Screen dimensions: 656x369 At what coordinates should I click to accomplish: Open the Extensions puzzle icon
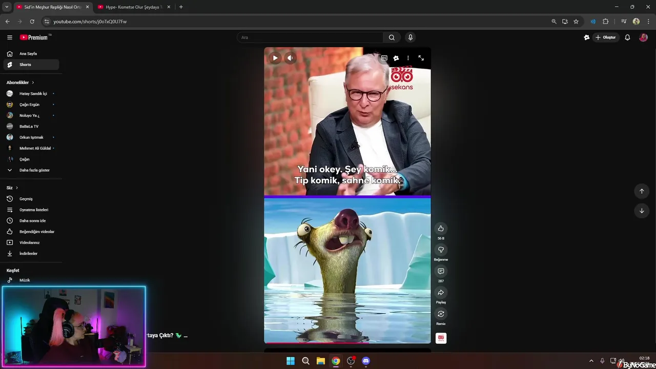606,22
